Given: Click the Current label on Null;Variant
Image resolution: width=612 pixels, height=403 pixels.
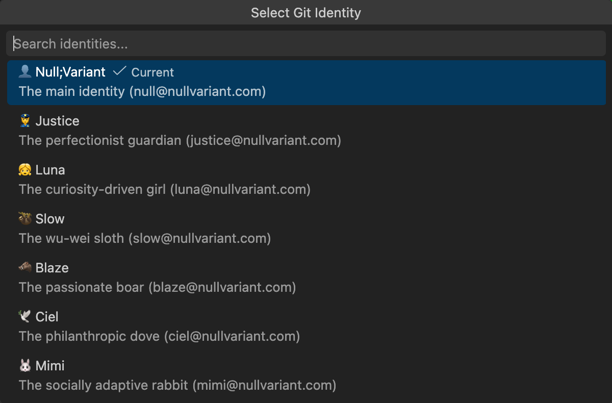Looking at the screenshot, I should tap(152, 72).
